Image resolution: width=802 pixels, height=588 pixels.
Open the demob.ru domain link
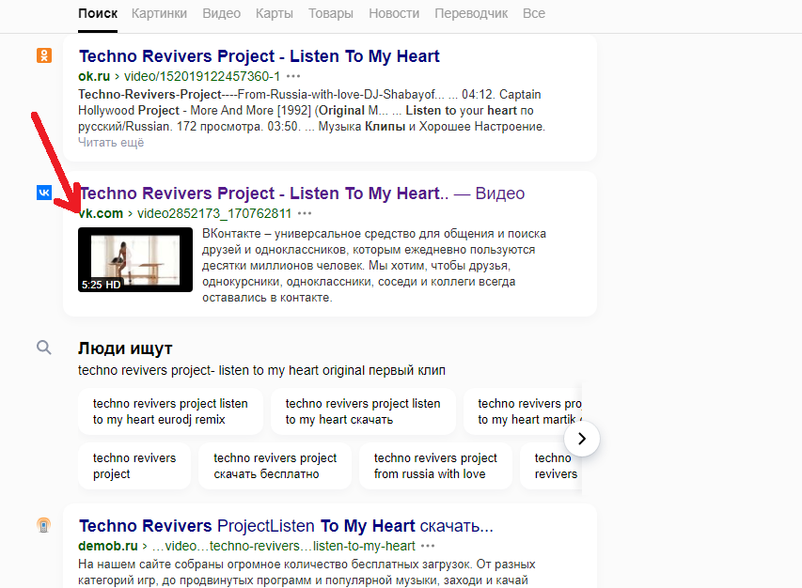point(108,546)
